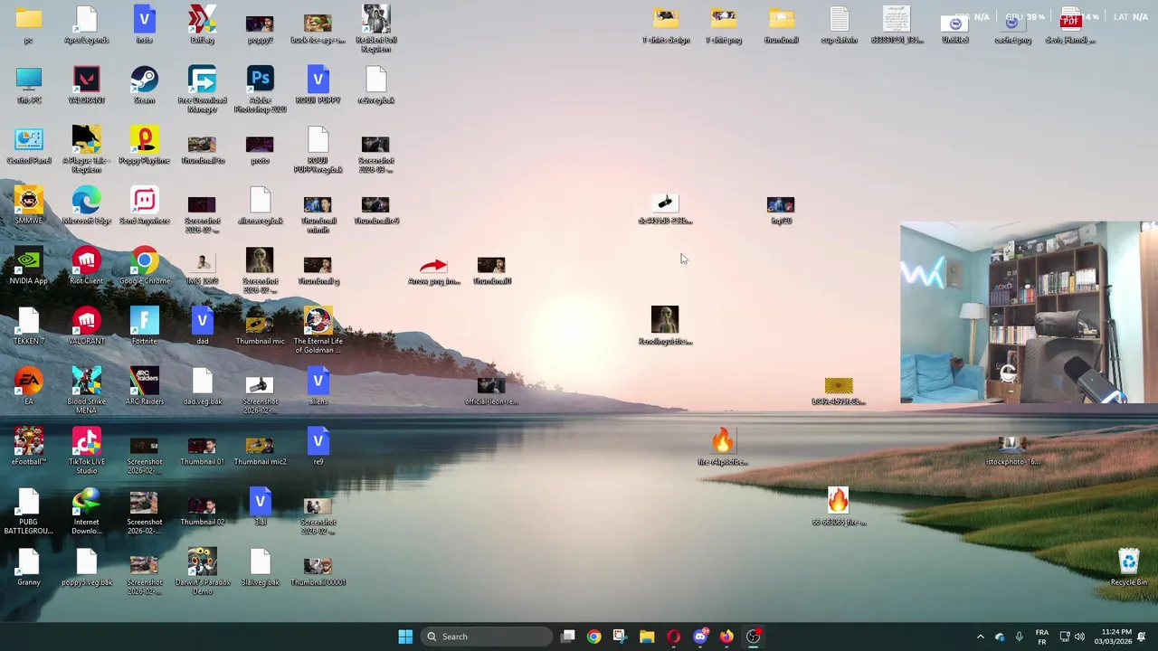Open the Windows Start menu
Viewport: 1158px width, 651px height.
pyautogui.click(x=405, y=637)
